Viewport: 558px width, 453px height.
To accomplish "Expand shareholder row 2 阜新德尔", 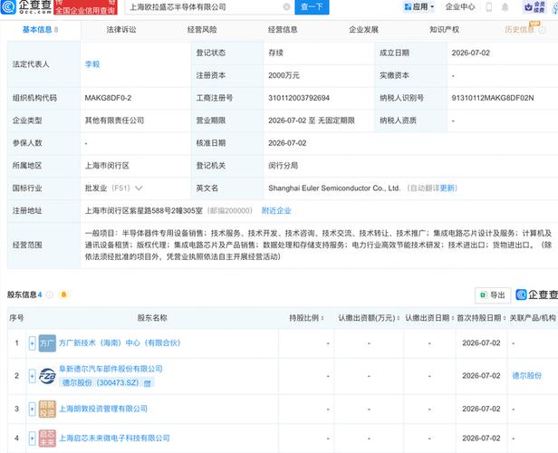I will 32,376.
